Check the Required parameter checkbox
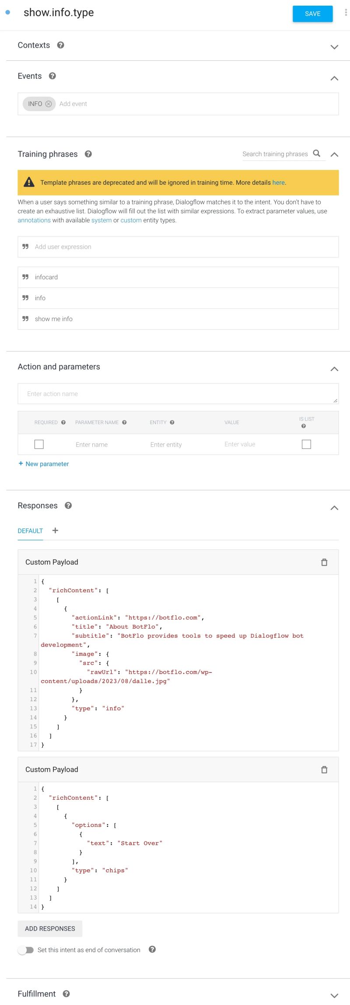Screen dimensions: 350x1005 pyautogui.click(x=39, y=444)
